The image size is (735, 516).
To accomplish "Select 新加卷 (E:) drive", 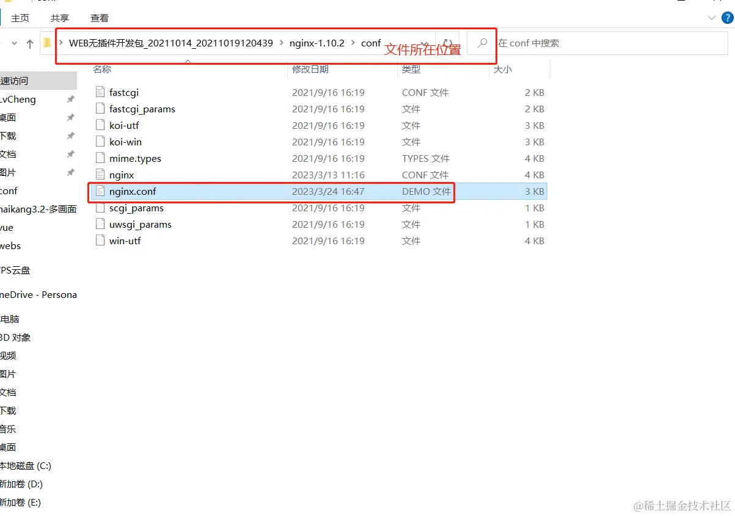I will pos(21,502).
